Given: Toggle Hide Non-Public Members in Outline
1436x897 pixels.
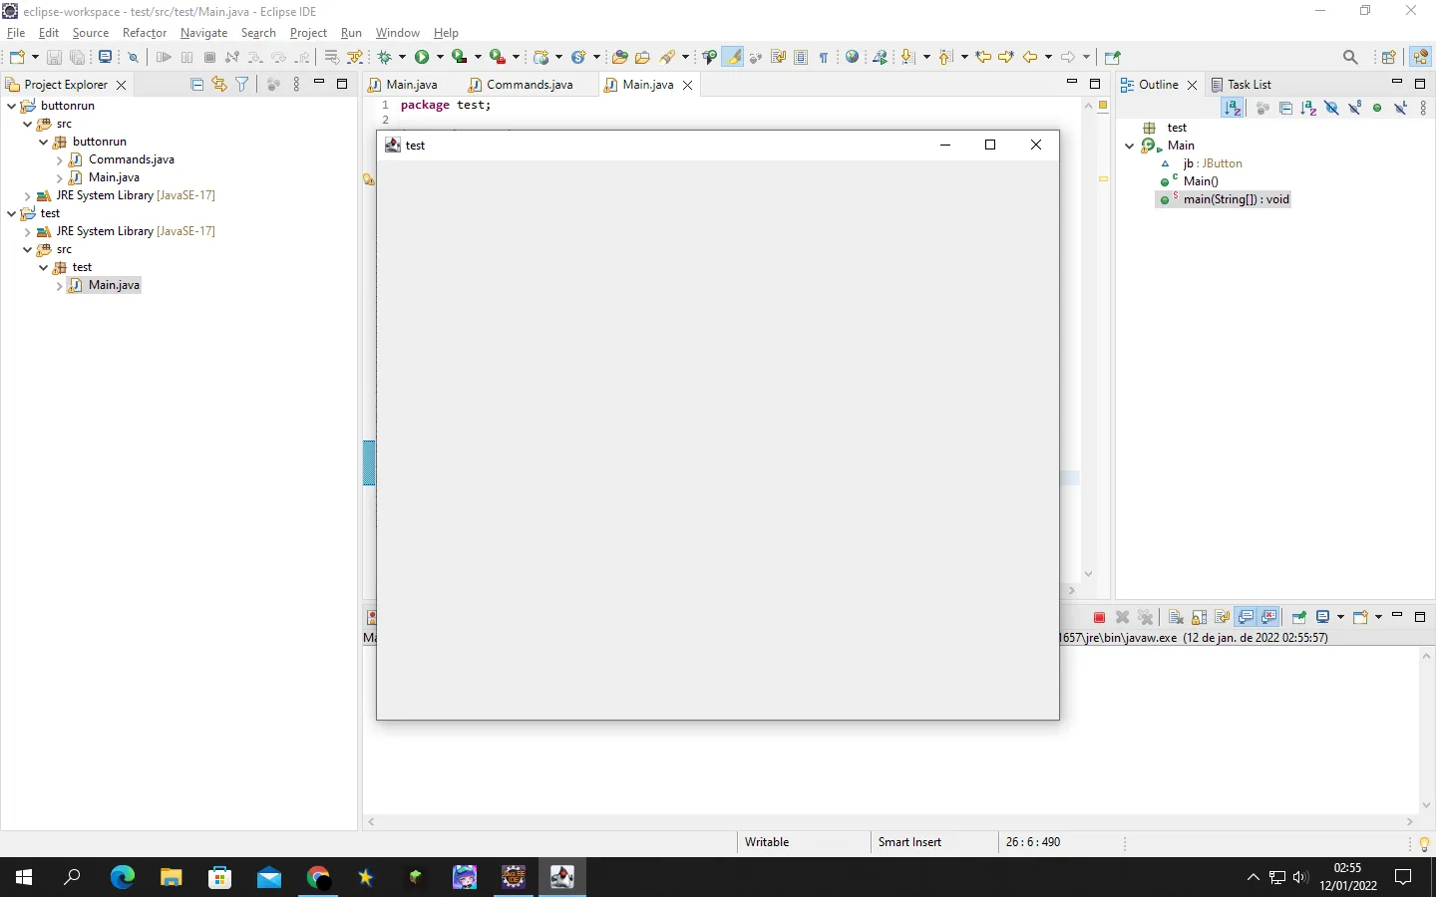Looking at the screenshot, I should pos(1377,108).
